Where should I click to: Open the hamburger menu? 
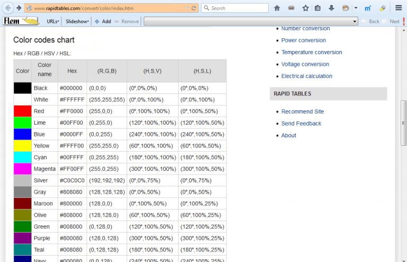(x=399, y=8)
